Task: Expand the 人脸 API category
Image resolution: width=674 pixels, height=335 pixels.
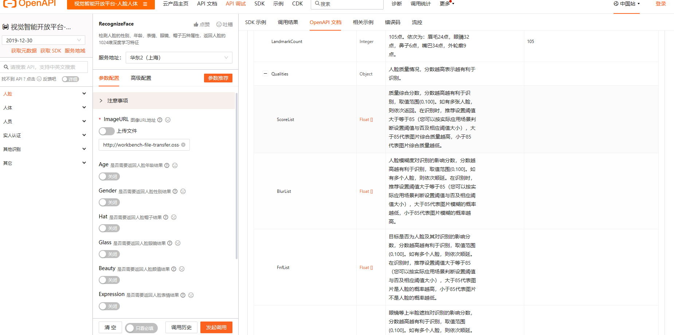Action: click(x=44, y=94)
